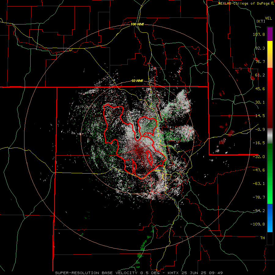Select the 14.5 legend value
Viewport: 275px width, 275px height.
click(260, 116)
